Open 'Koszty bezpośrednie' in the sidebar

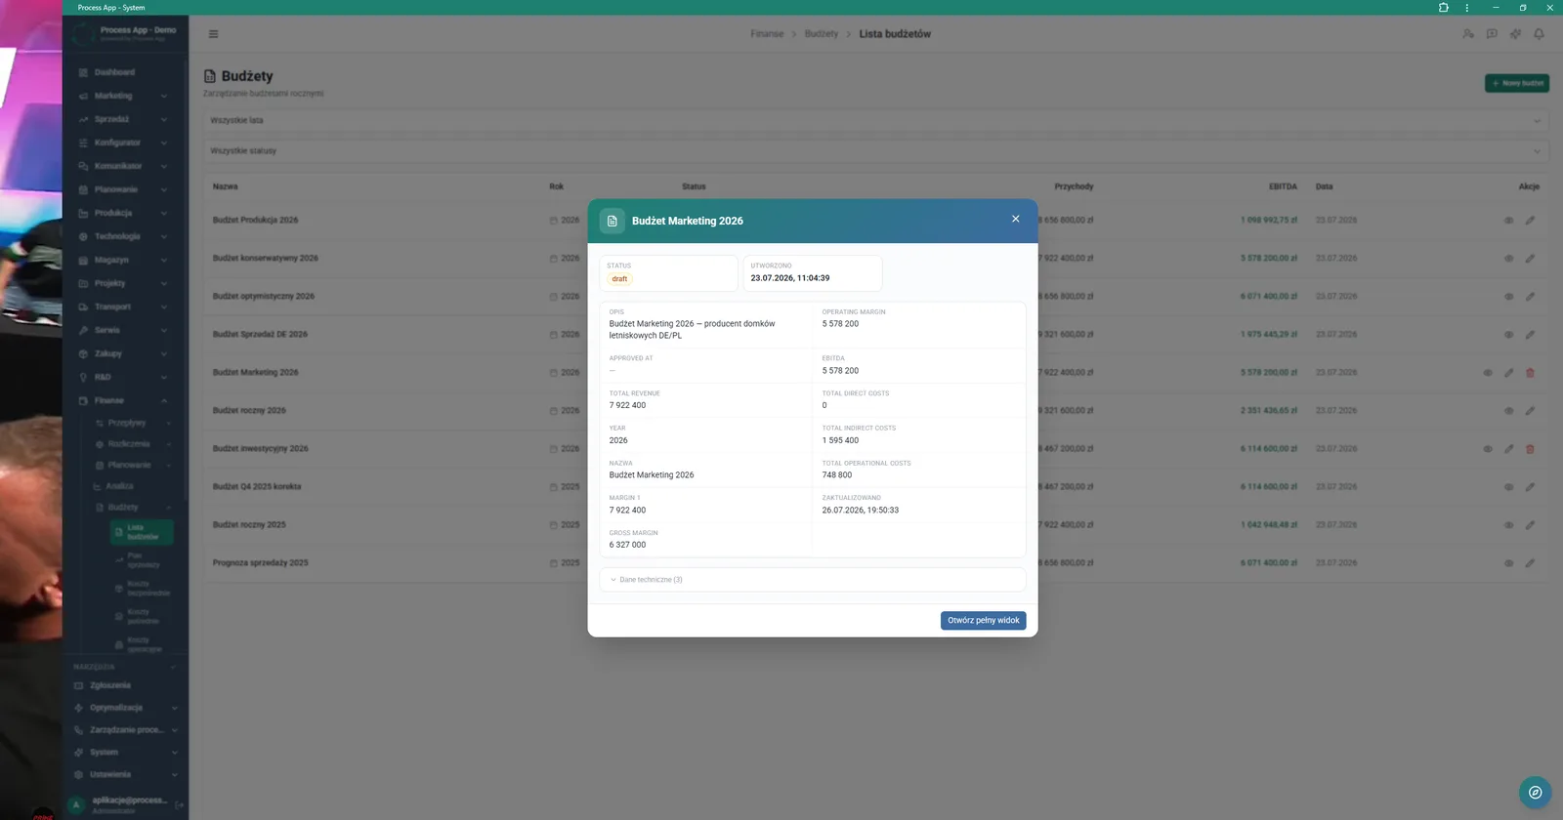point(143,589)
